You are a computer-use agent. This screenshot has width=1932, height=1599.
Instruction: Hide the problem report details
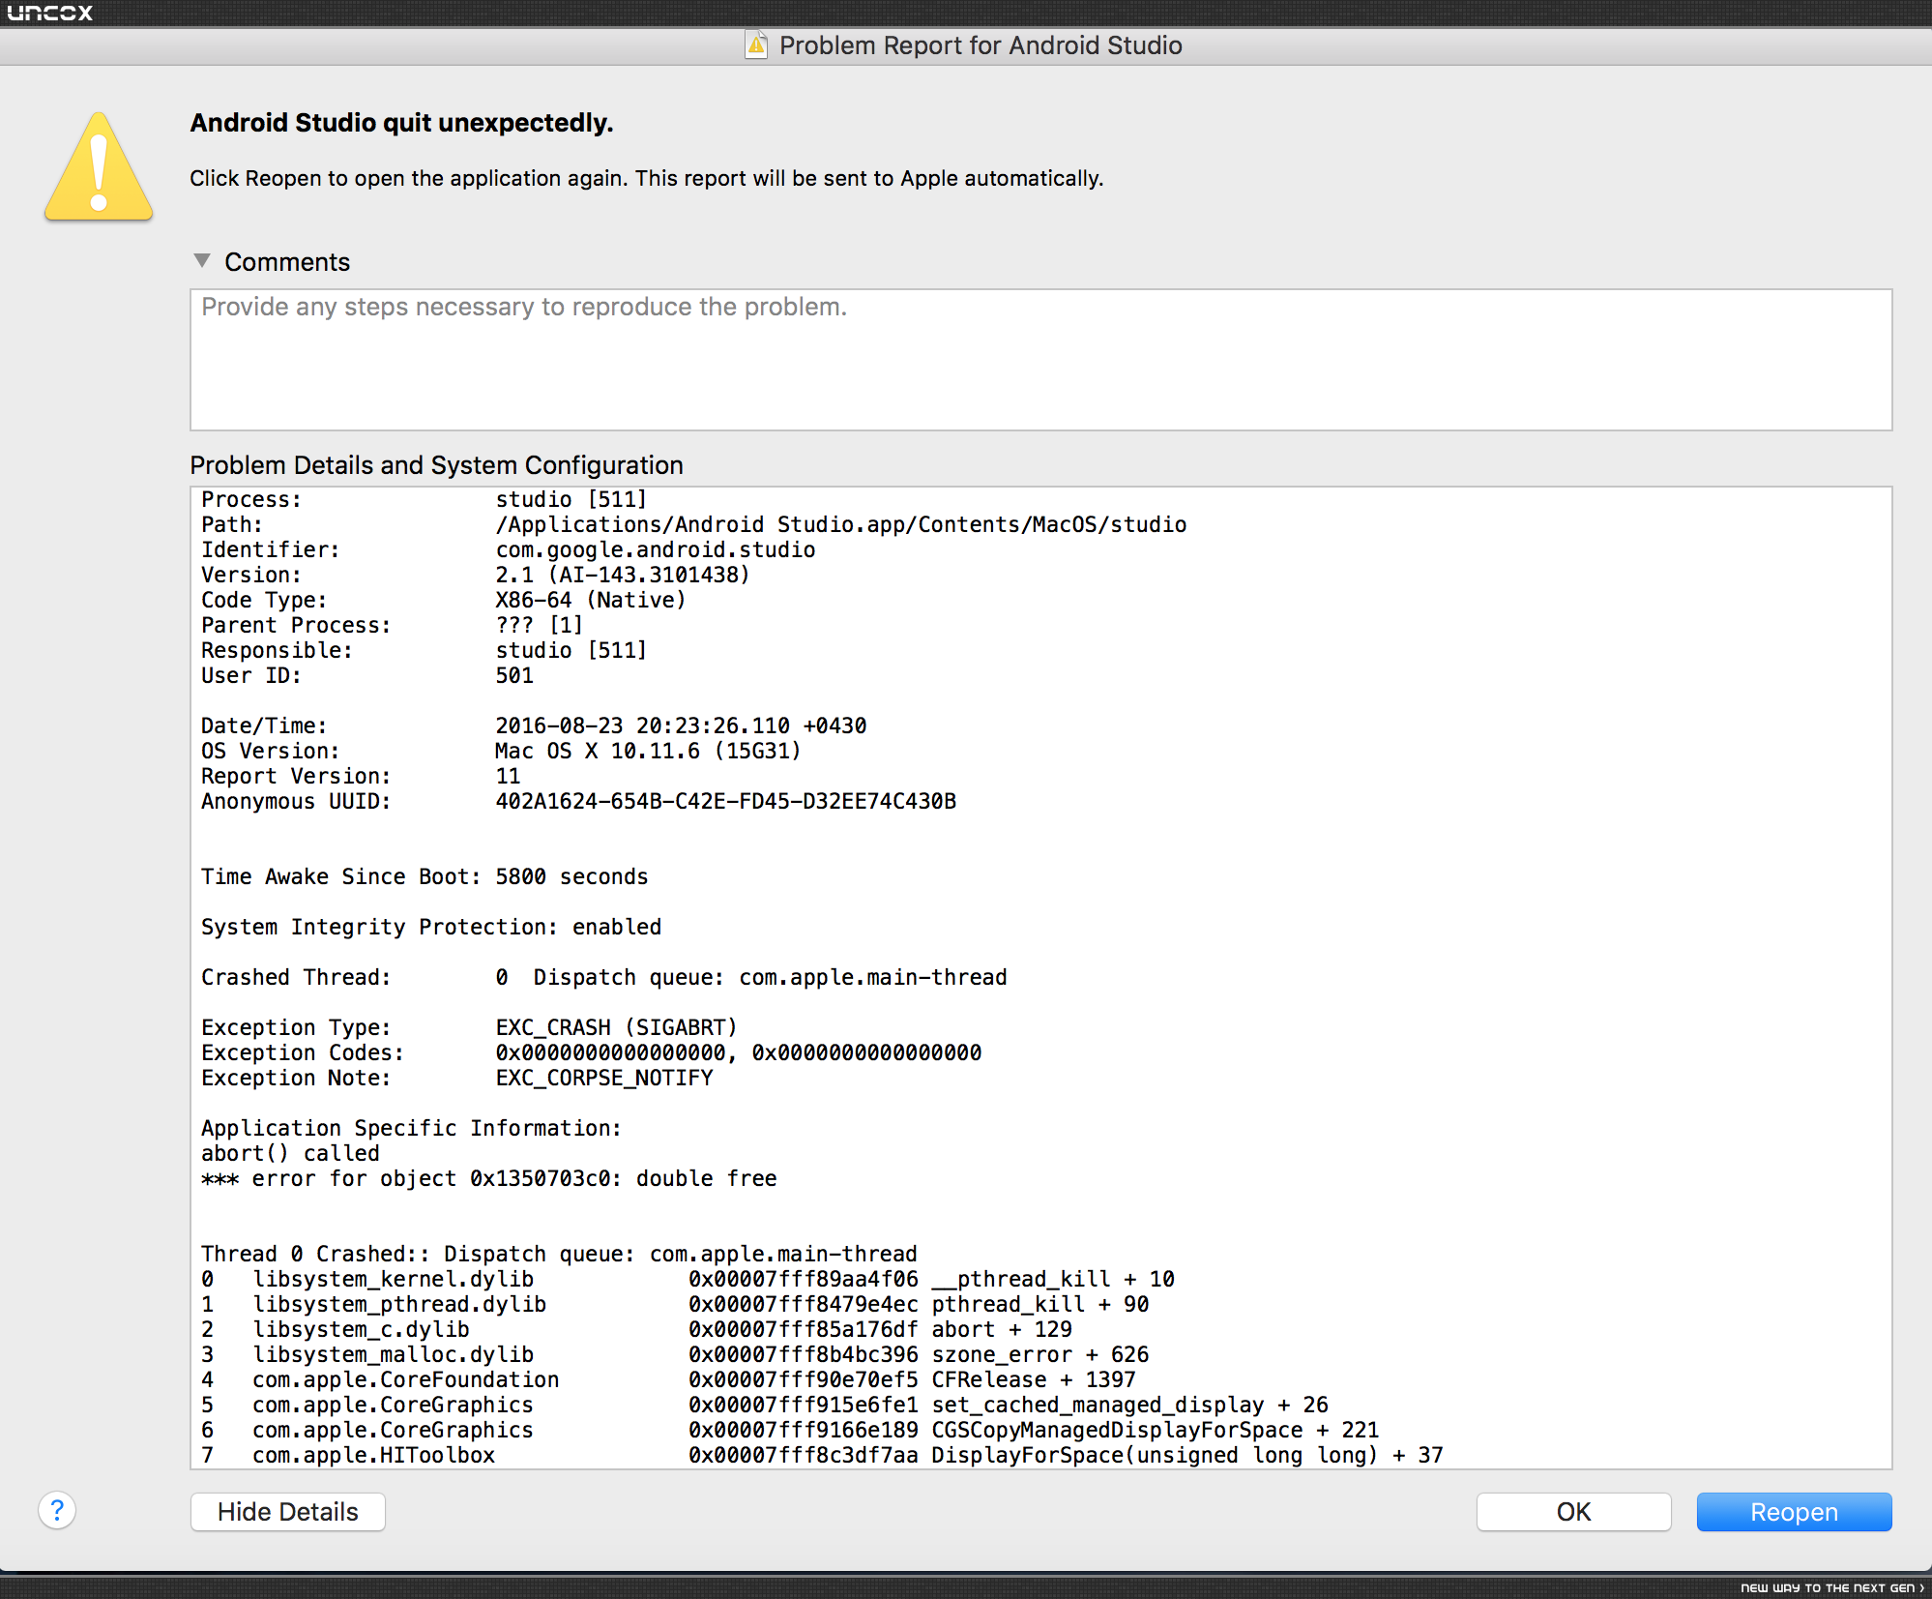(x=288, y=1512)
